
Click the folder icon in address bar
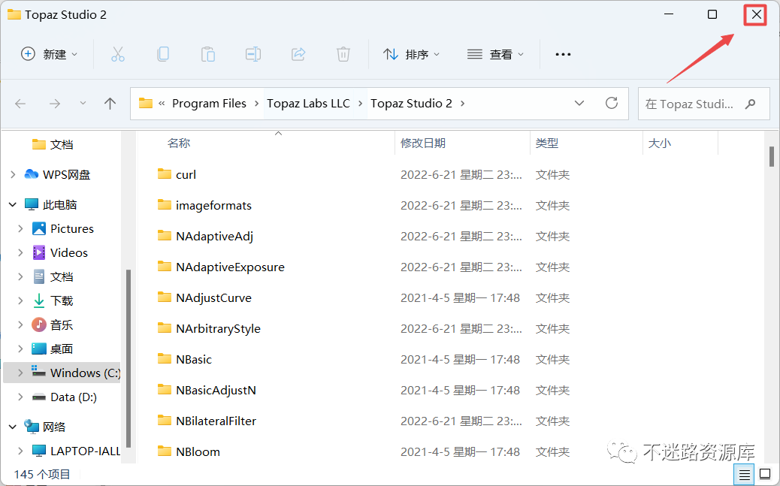click(146, 104)
